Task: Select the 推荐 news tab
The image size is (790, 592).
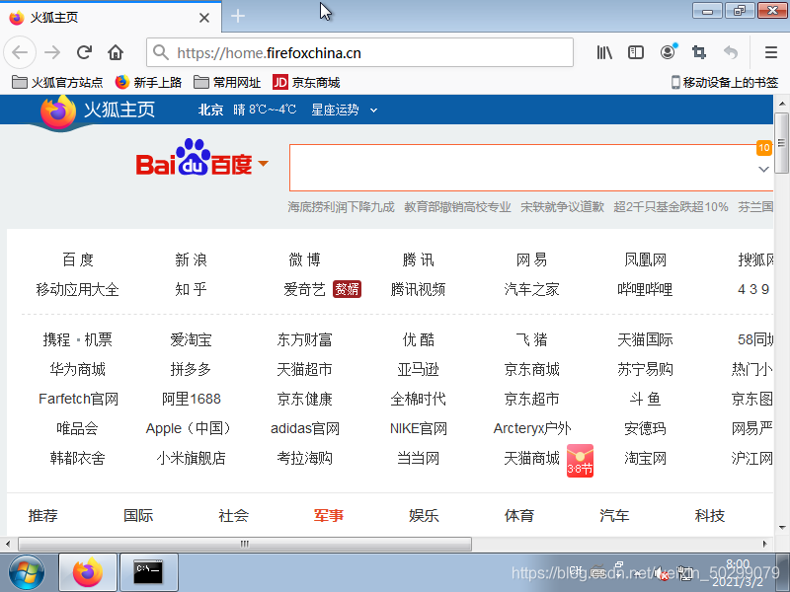Action: coord(42,515)
